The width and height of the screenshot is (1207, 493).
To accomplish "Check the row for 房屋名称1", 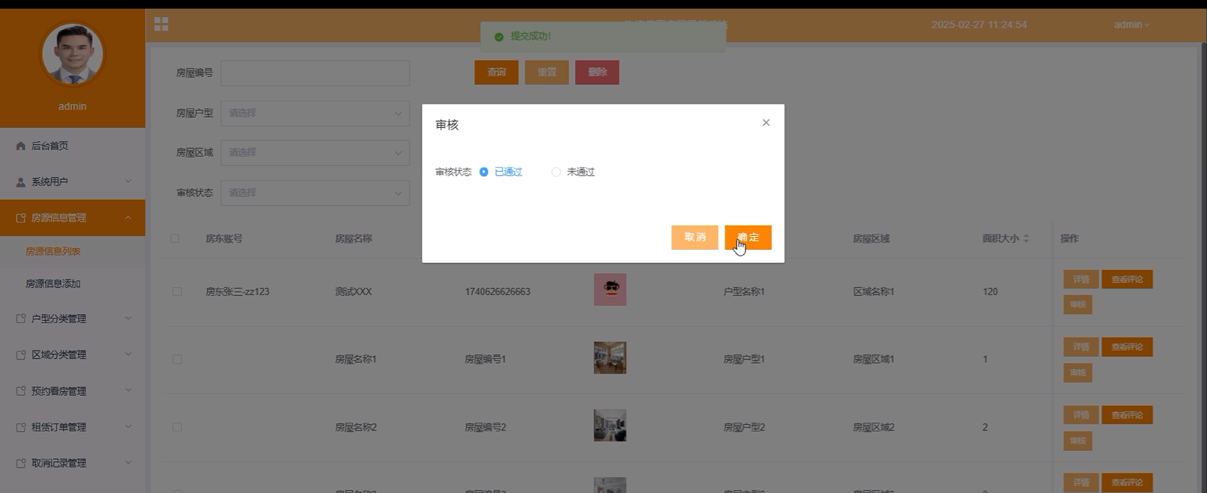I will (x=177, y=359).
